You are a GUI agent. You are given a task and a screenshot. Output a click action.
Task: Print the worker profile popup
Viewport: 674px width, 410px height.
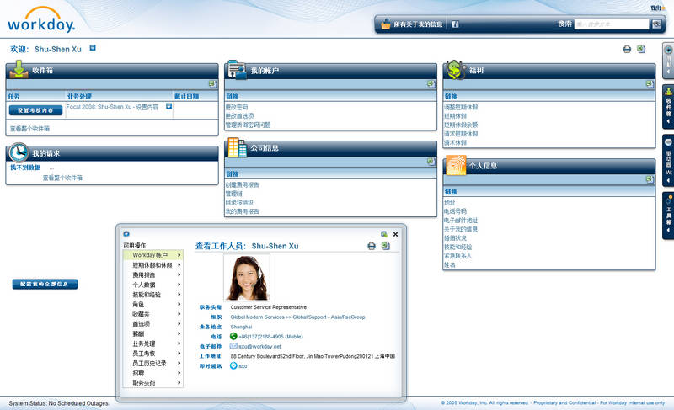[372, 246]
